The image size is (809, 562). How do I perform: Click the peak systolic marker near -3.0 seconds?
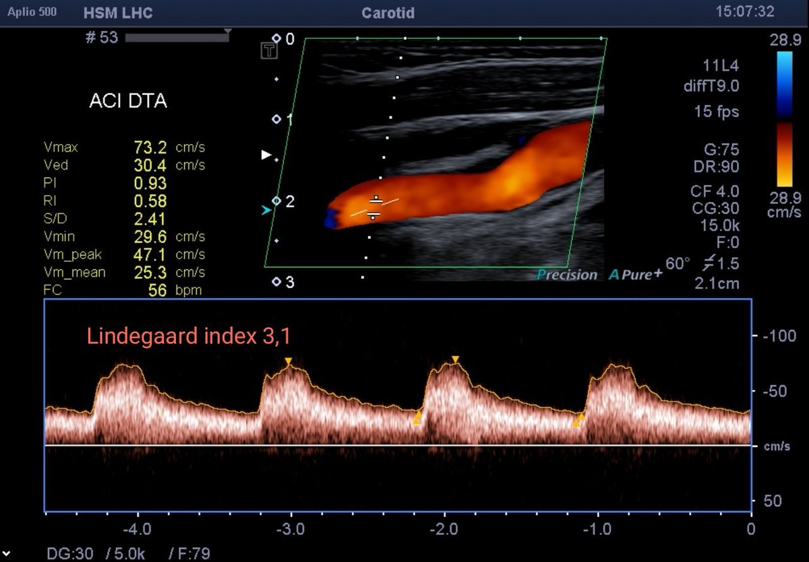289,362
